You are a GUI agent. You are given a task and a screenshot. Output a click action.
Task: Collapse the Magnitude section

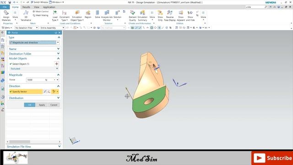tap(58, 75)
